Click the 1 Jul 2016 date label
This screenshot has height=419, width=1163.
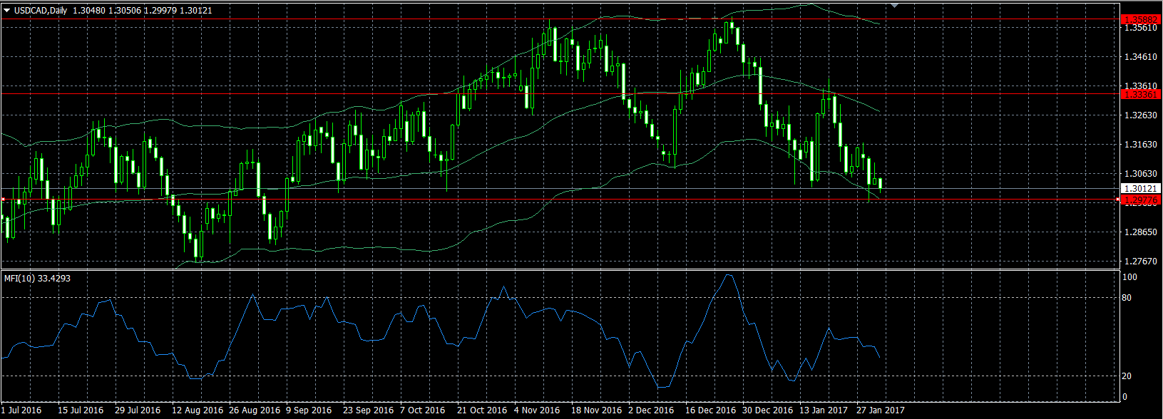click(x=23, y=410)
